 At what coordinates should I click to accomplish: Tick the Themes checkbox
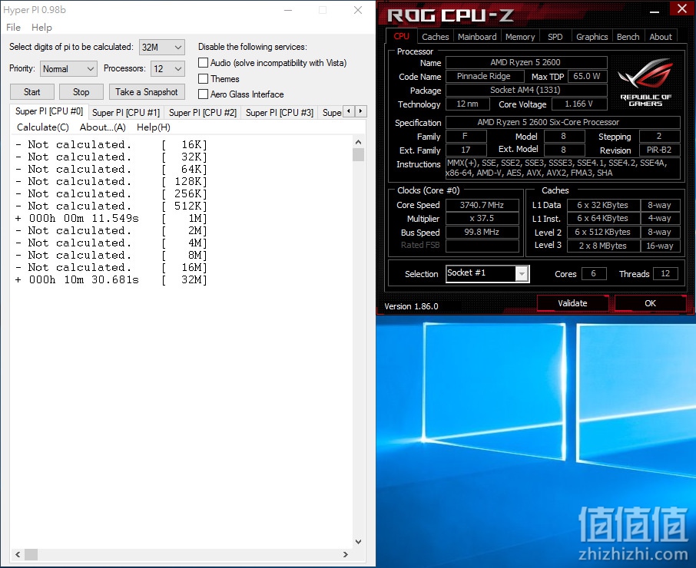(x=204, y=79)
